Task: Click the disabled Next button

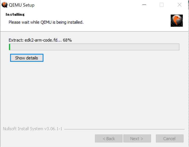Action: [x=137, y=139]
